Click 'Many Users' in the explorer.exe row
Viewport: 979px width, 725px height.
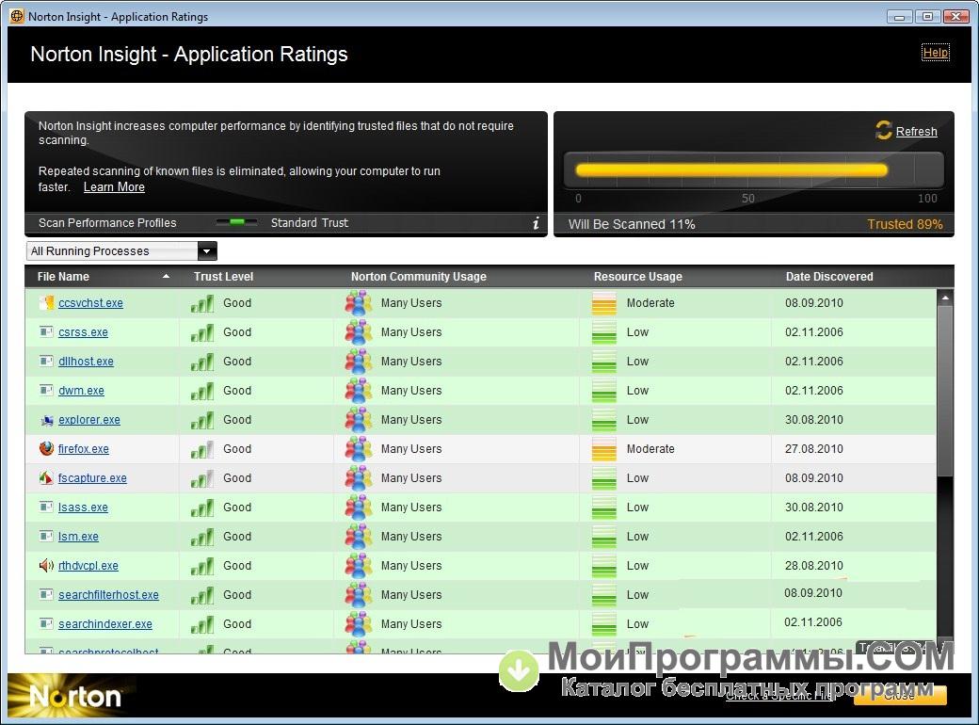[x=411, y=420]
